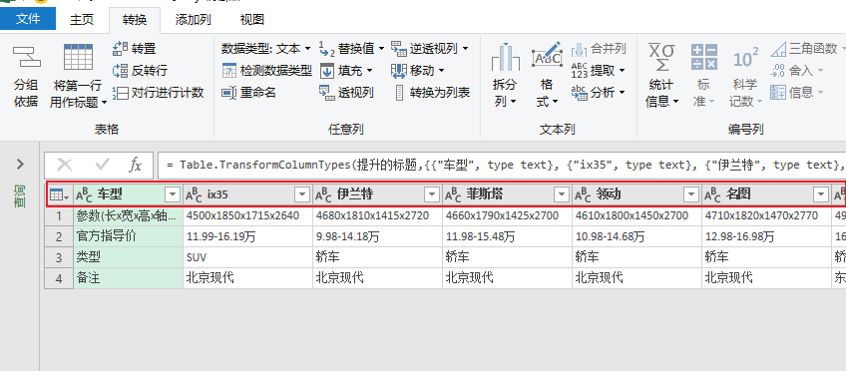Click the 移动 move column icon
The width and height of the screenshot is (846, 371).
(399, 70)
